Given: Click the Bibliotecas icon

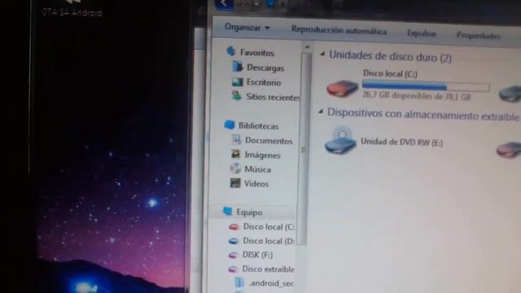Looking at the screenshot, I should [230, 125].
